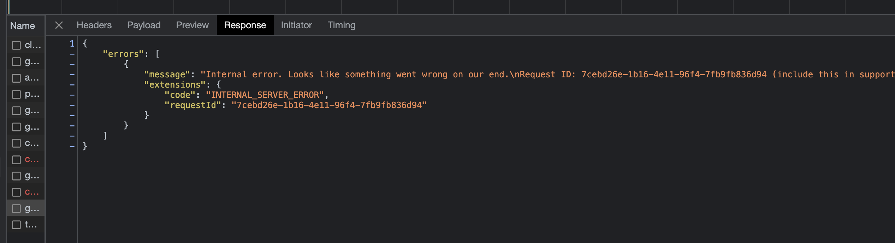View the Preview tab
This screenshot has width=895, height=243.
click(192, 25)
